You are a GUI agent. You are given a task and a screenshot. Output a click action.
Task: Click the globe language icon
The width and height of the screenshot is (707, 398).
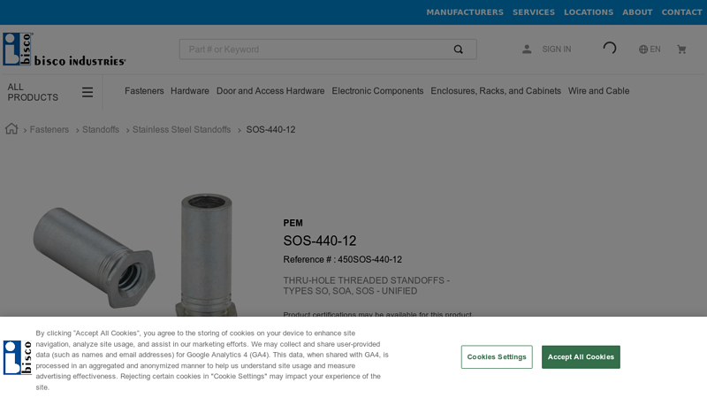click(x=643, y=50)
